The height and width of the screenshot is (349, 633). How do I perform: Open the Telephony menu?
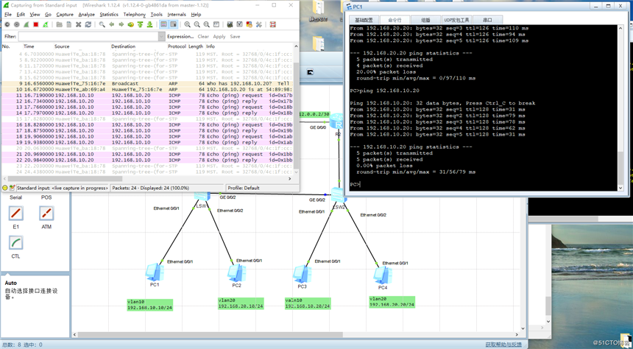tap(135, 15)
